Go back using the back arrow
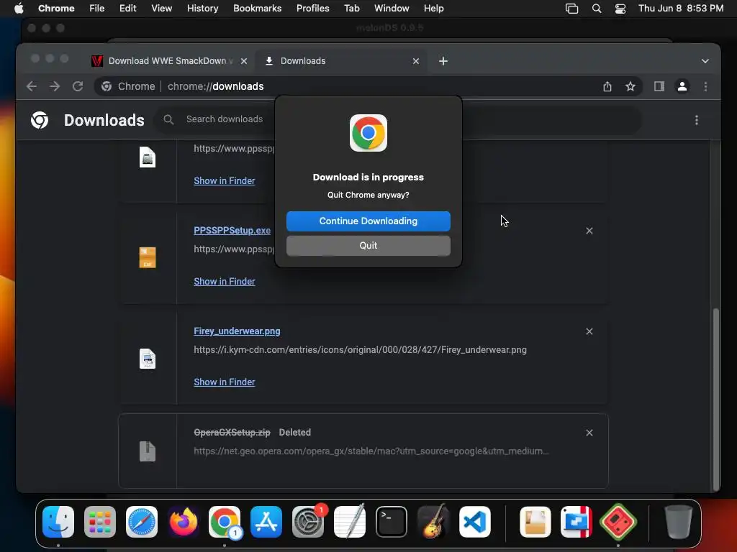The width and height of the screenshot is (737, 552). click(32, 86)
